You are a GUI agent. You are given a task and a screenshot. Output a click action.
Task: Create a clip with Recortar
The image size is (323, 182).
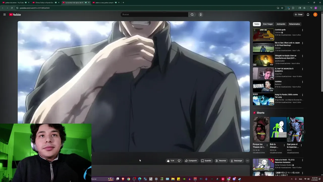pyautogui.click(x=221, y=161)
